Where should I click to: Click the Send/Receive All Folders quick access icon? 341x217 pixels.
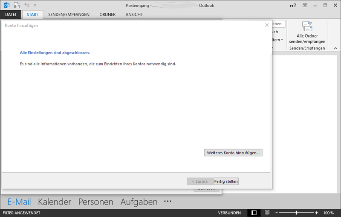click(x=17, y=6)
